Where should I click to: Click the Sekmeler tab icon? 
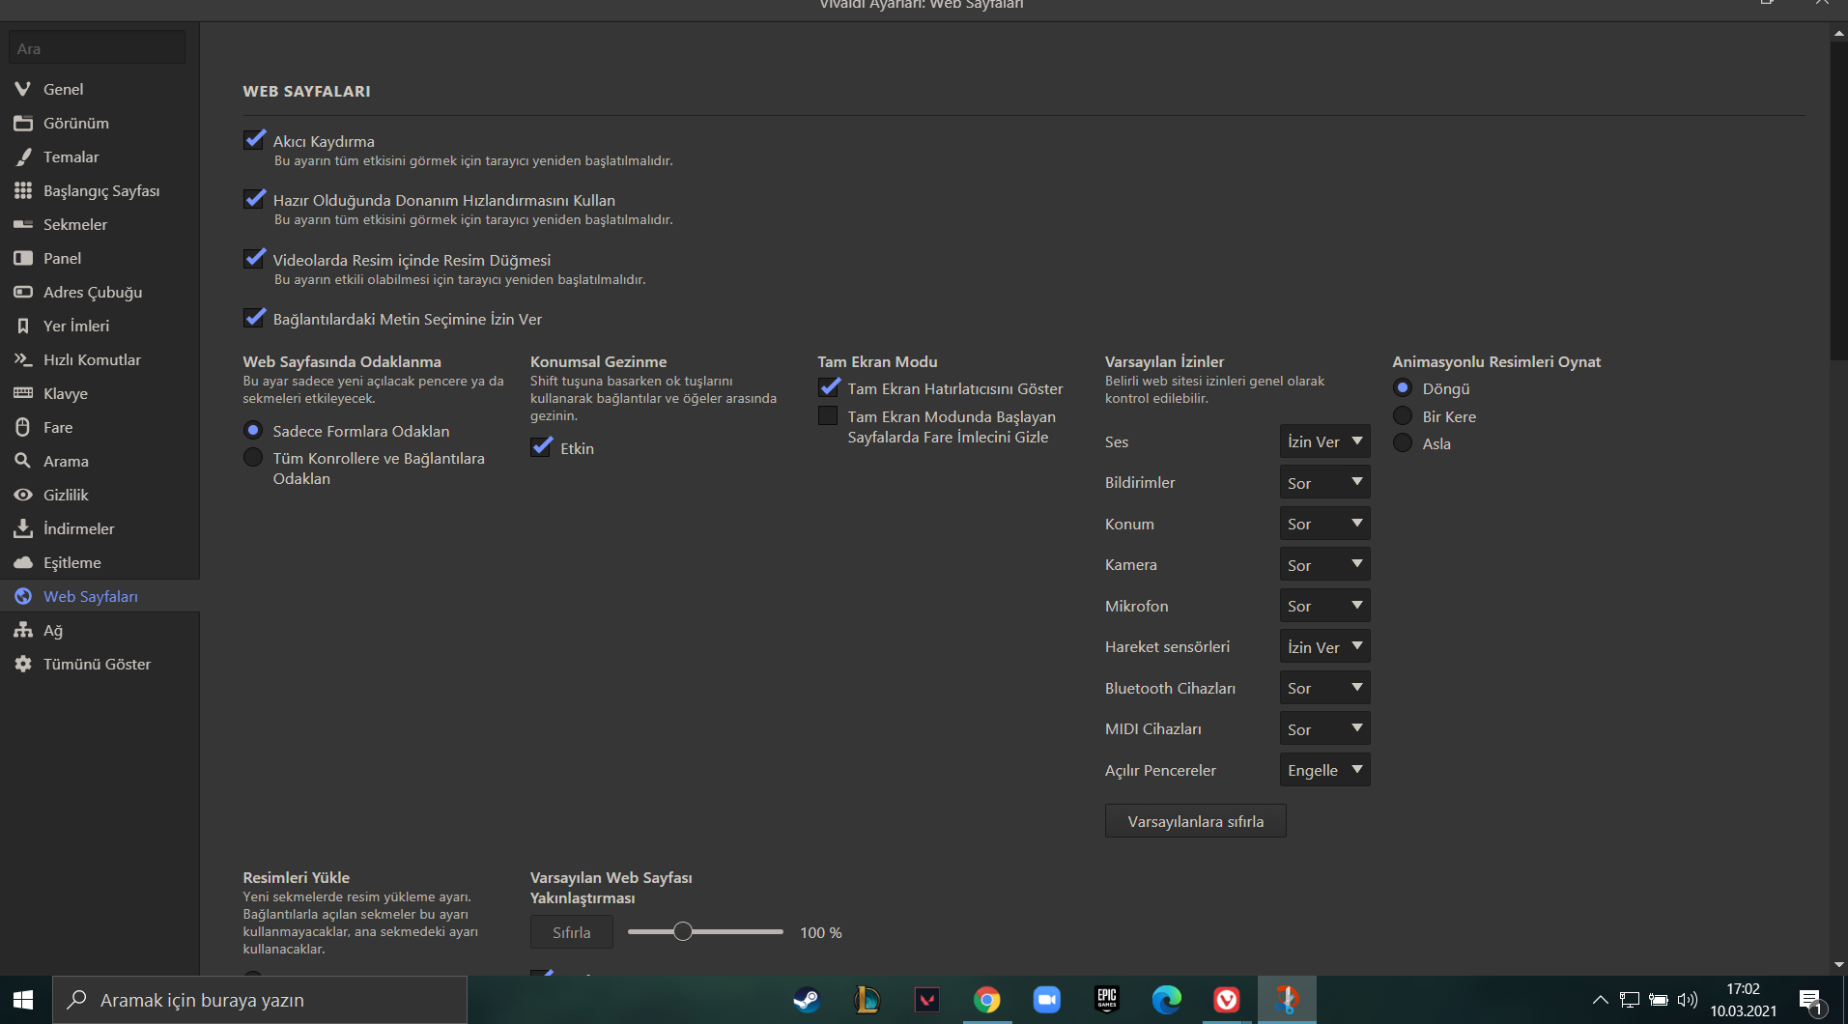(x=23, y=224)
